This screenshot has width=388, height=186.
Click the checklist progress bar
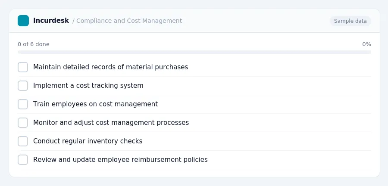tap(194, 52)
